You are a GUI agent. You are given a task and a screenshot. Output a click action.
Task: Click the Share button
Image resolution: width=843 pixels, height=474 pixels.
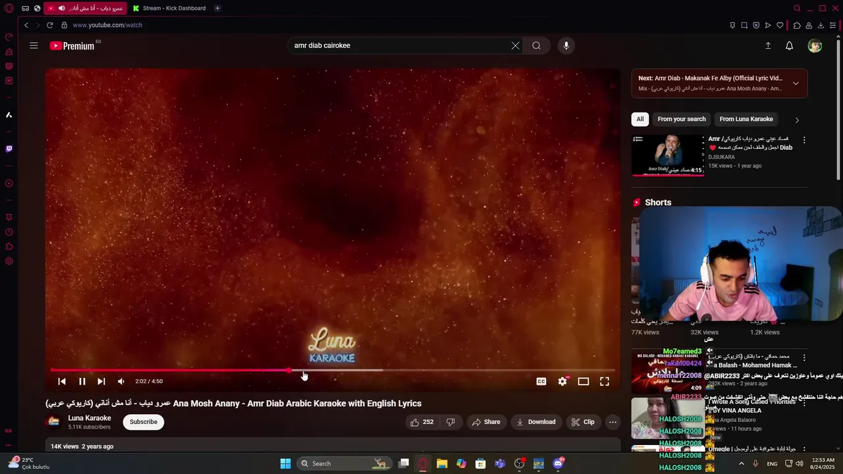tap(486, 422)
